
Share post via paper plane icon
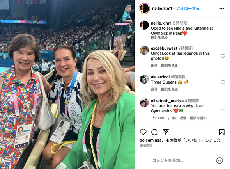tap(166, 132)
